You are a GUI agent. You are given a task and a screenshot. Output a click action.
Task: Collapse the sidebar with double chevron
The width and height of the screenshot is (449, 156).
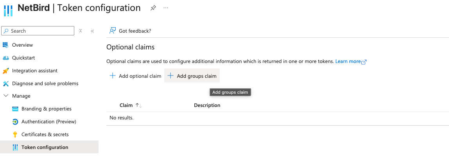coord(92,31)
